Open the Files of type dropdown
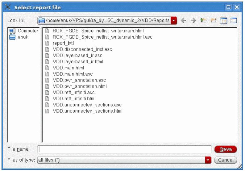 pos(208,160)
